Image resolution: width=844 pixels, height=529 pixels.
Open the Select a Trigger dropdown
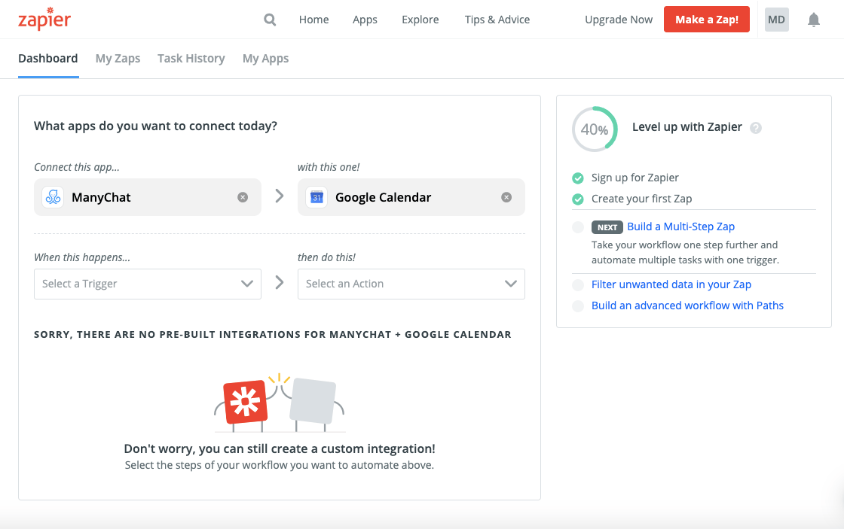148,284
